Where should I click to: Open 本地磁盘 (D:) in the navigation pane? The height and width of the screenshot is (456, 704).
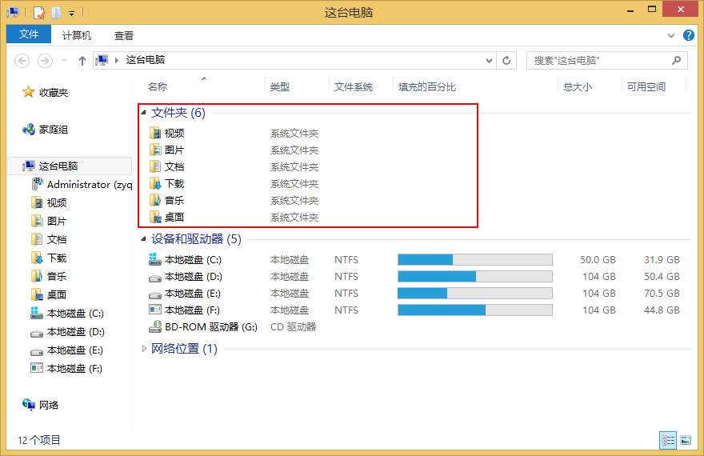click(75, 332)
